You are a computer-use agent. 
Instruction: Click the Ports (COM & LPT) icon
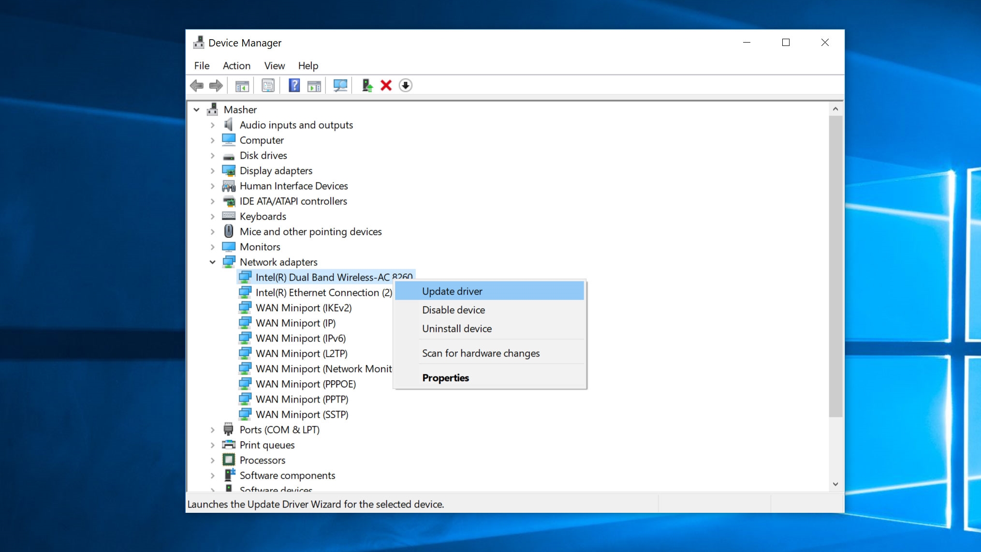229,429
